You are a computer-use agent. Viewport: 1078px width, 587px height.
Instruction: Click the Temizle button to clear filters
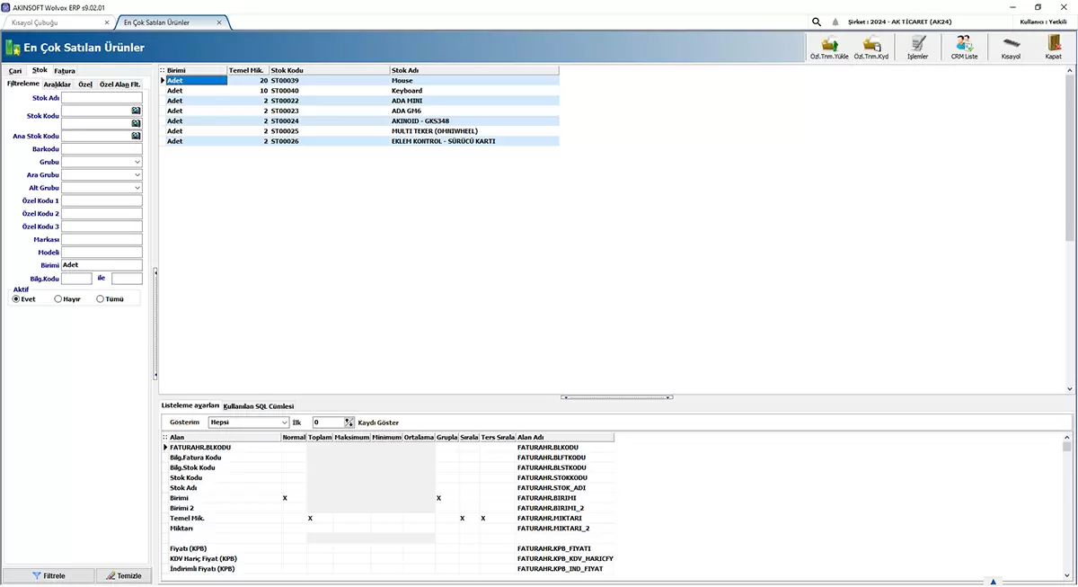point(123,575)
